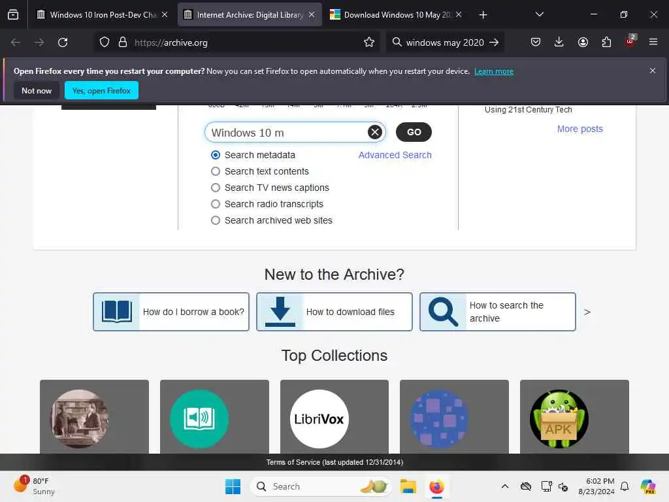Dismiss the Open Firefox notification bar

pos(653,71)
